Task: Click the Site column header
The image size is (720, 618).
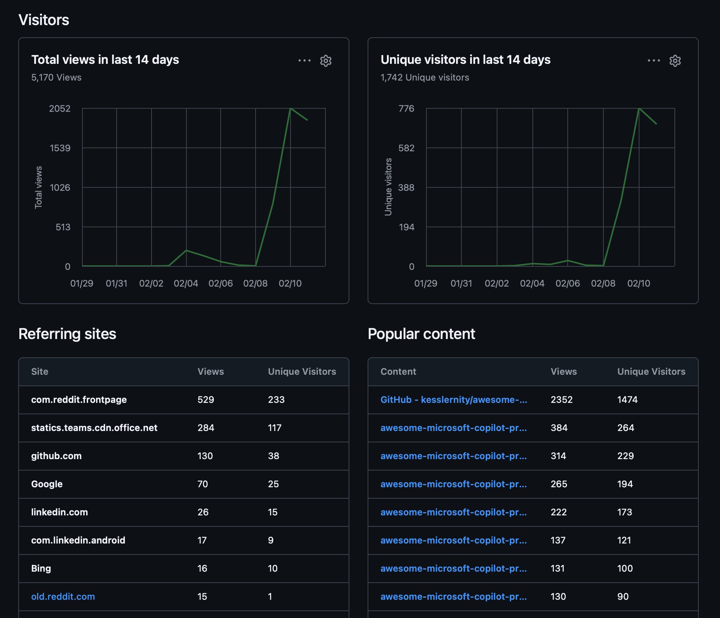Action: 39,371
